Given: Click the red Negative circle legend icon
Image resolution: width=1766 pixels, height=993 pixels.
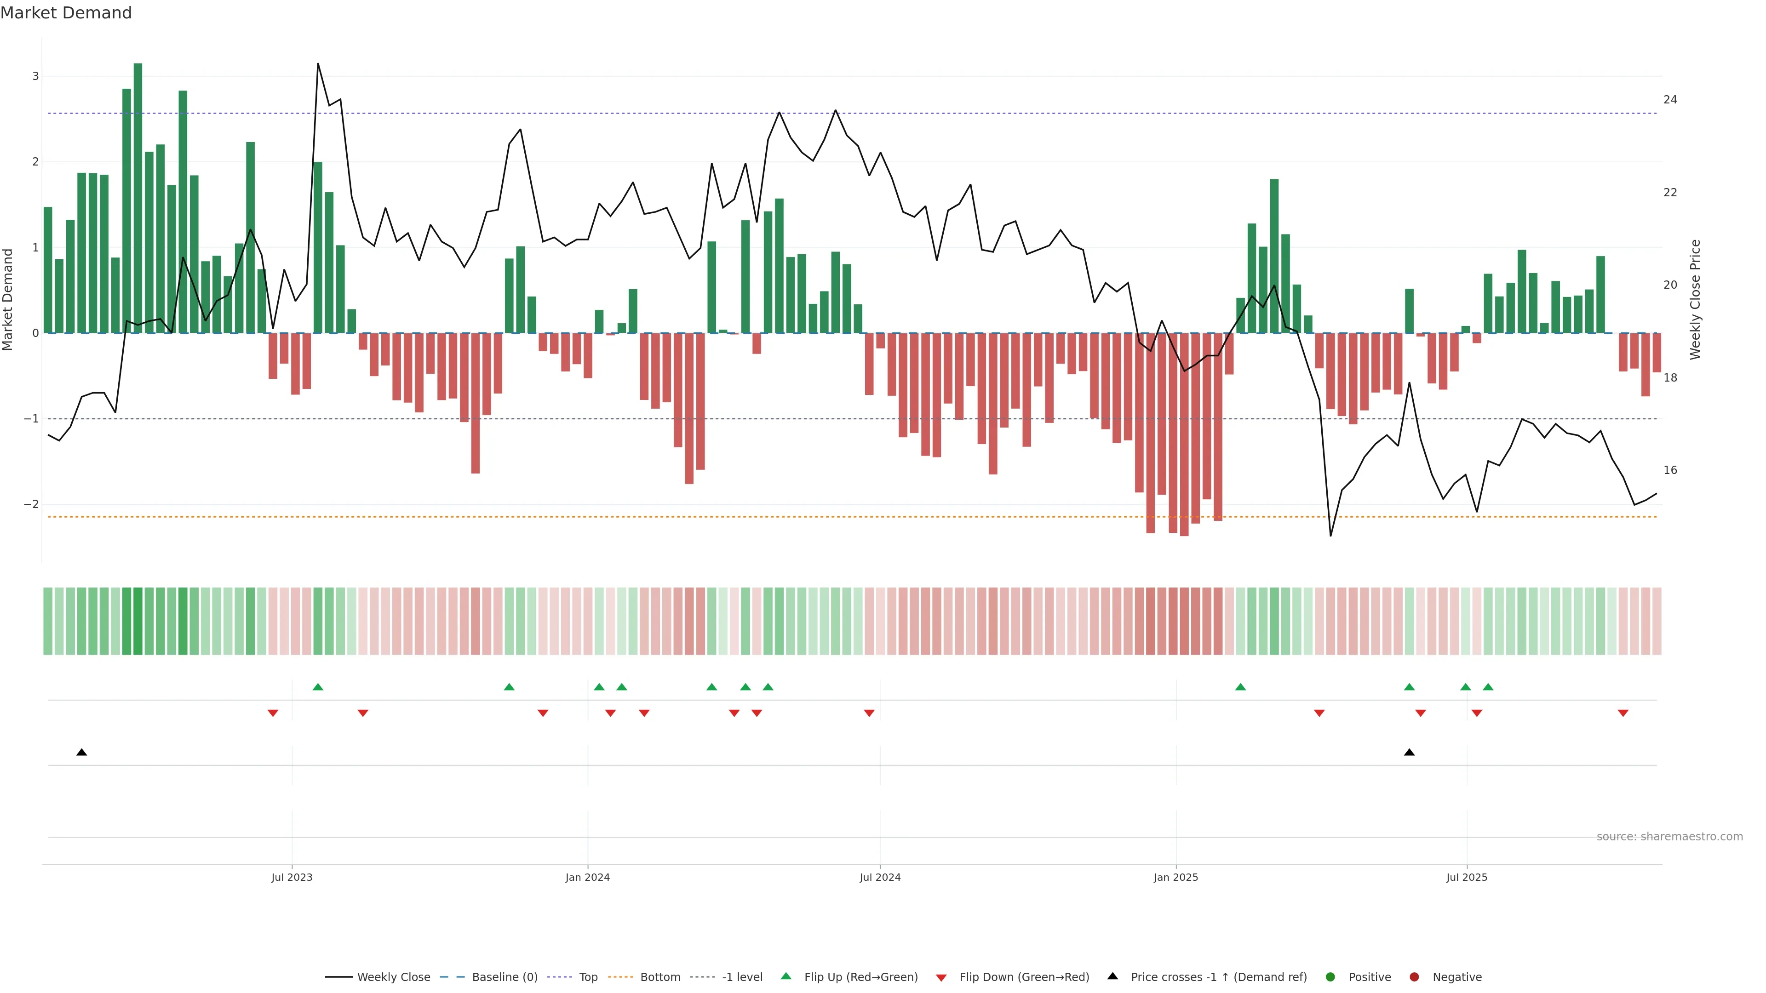Looking at the screenshot, I should pyautogui.click(x=1414, y=976).
